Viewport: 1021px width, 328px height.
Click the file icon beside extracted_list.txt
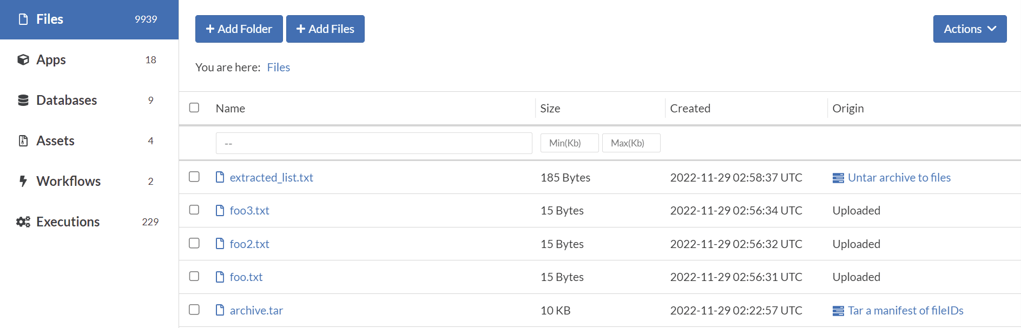point(220,177)
